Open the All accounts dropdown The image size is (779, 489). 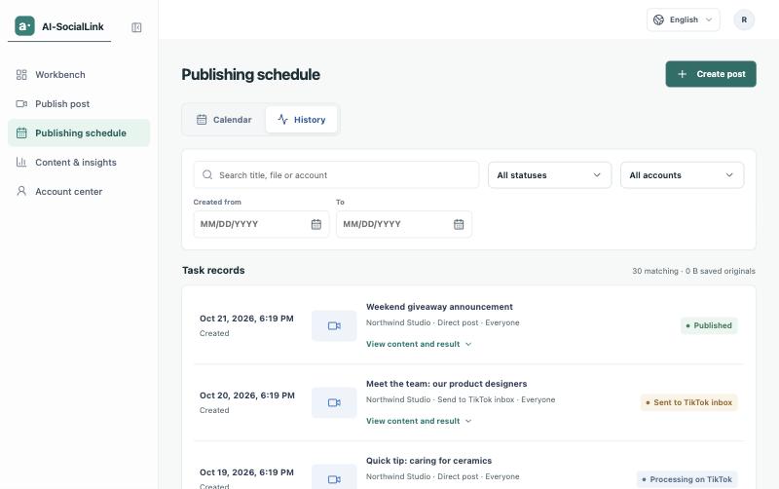683,175
